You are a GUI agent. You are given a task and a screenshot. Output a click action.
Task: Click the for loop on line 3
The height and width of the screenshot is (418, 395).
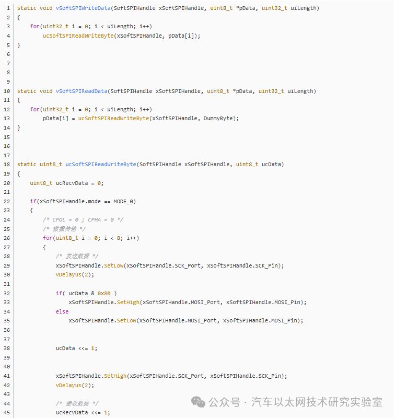click(91, 27)
